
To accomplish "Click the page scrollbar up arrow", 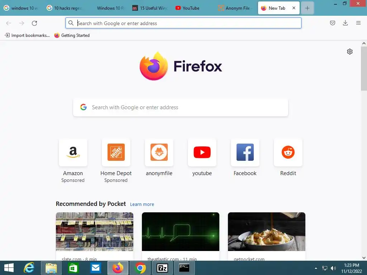I will pyautogui.click(x=364, y=43).
